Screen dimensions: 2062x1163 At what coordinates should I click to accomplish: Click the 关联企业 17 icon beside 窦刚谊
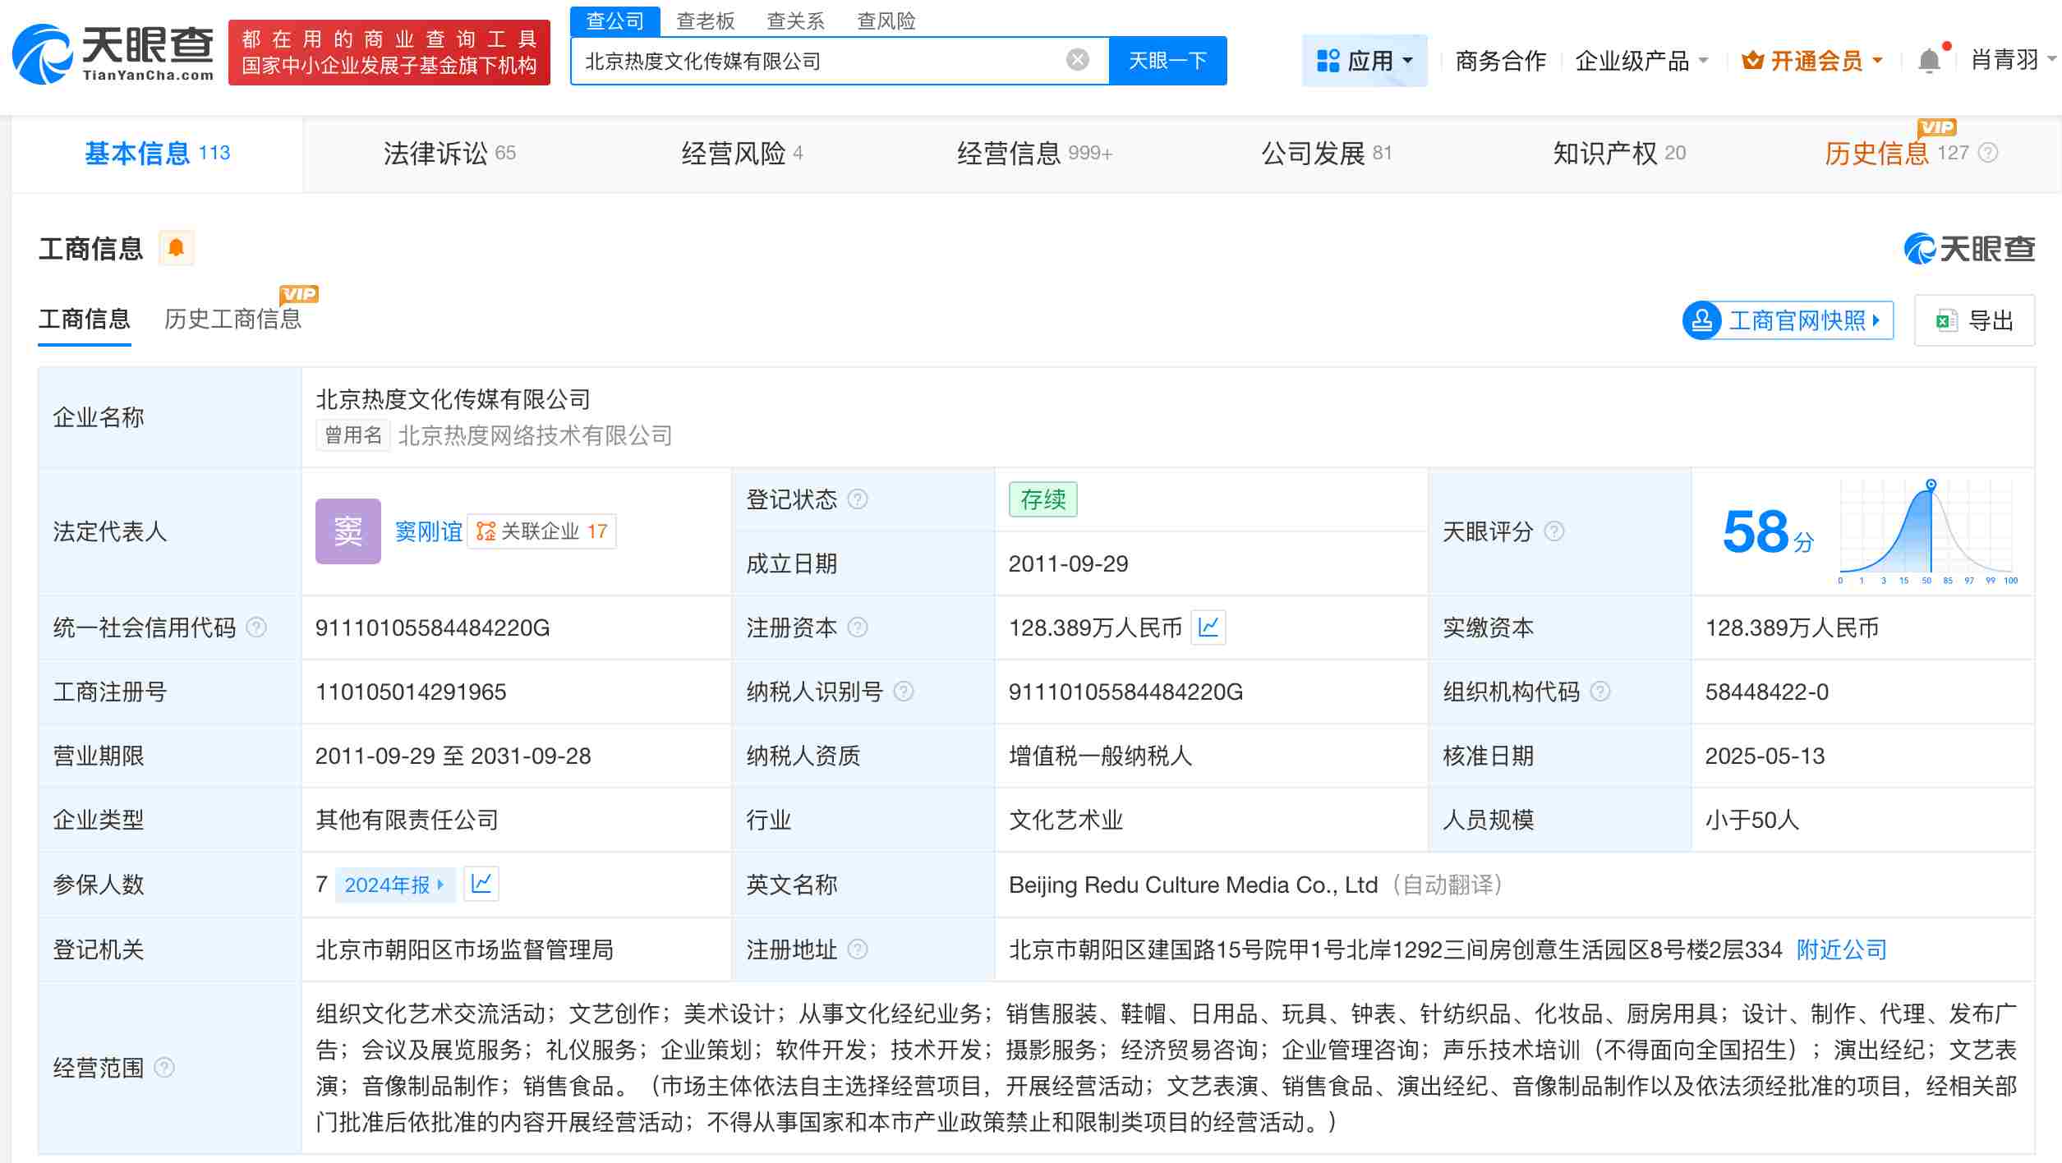[482, 531]
